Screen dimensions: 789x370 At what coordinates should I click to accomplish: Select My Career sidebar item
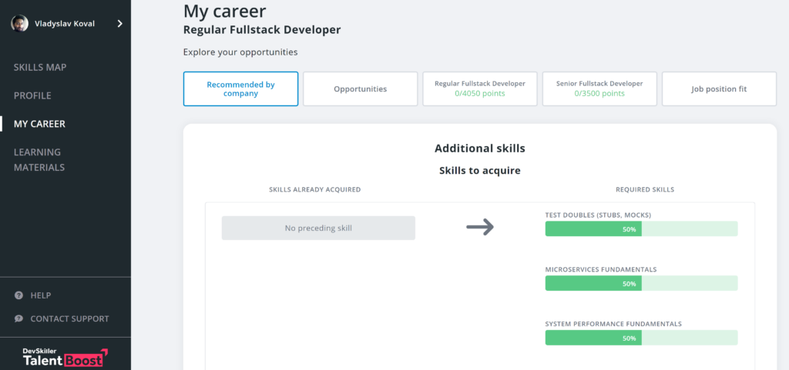(39, 124)
